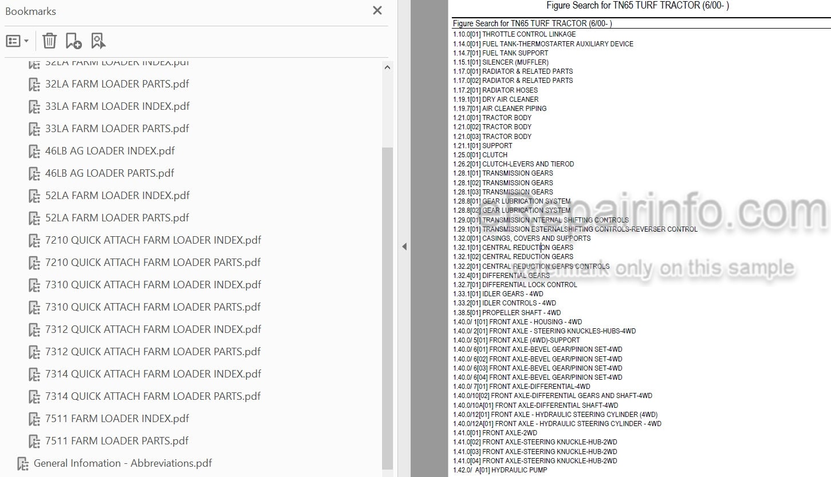This screenshot has width=831, height=477.
Task: Click the PROPELLER SHAFT - 4WD entry
Action: (507, 312)
